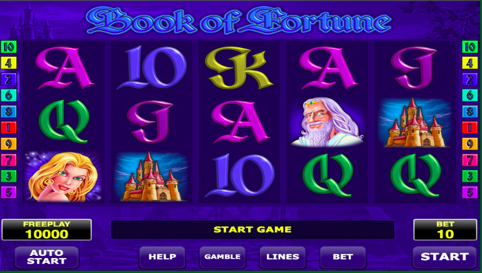The height and width of the screenshot is (273, 482).
Task: Select red payline 1 marker on right
Action: click(x=470, y=127)
